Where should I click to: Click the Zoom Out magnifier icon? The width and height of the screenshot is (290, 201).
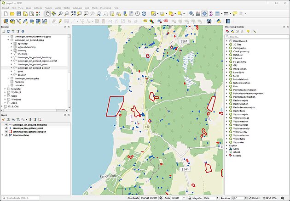click(67, 13)
